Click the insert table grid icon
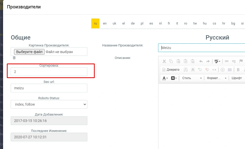The height and width of the screenshot is (149, 245). [x=229, y=70]
